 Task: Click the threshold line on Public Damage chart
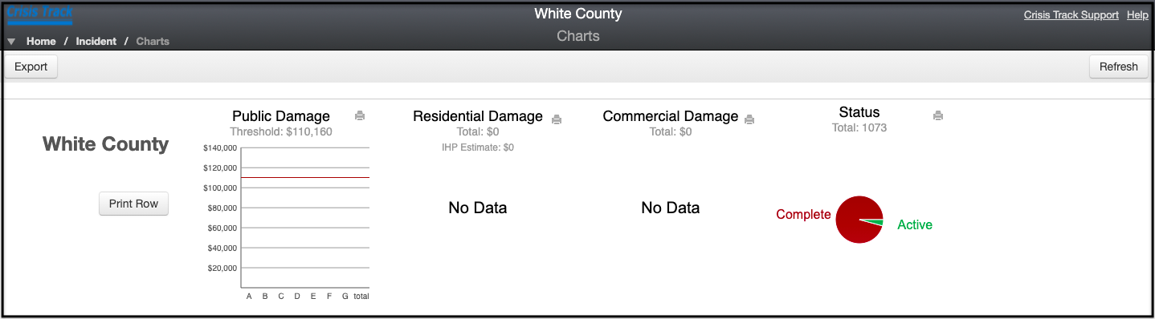pyautogui.click(x=305, y=177)
